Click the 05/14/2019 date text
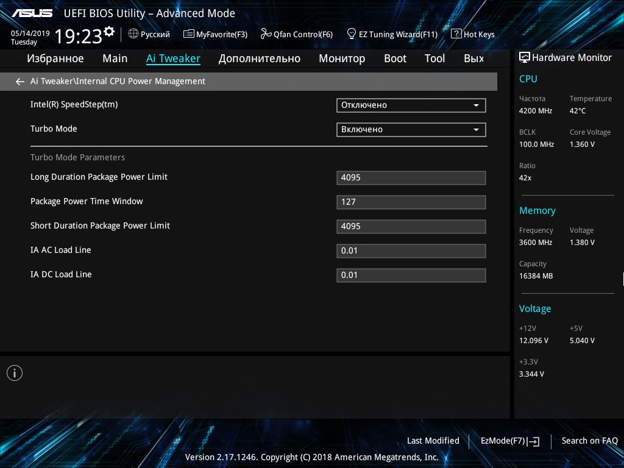This screenshot has height=468, width=624. [30, 33]
